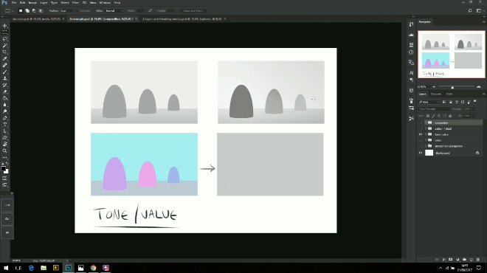Viewport: 487px width, 273px height.
Task: Toggle smart object filter icon
Action: click(x=469, y=102)
